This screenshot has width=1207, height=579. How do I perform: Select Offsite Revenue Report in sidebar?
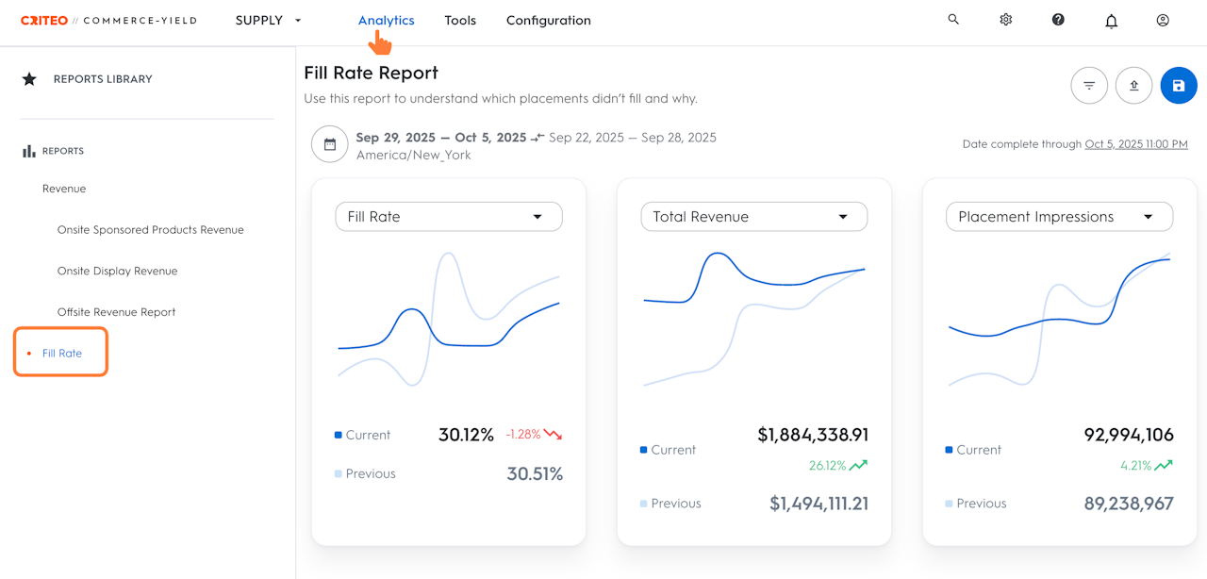(116, 311)
